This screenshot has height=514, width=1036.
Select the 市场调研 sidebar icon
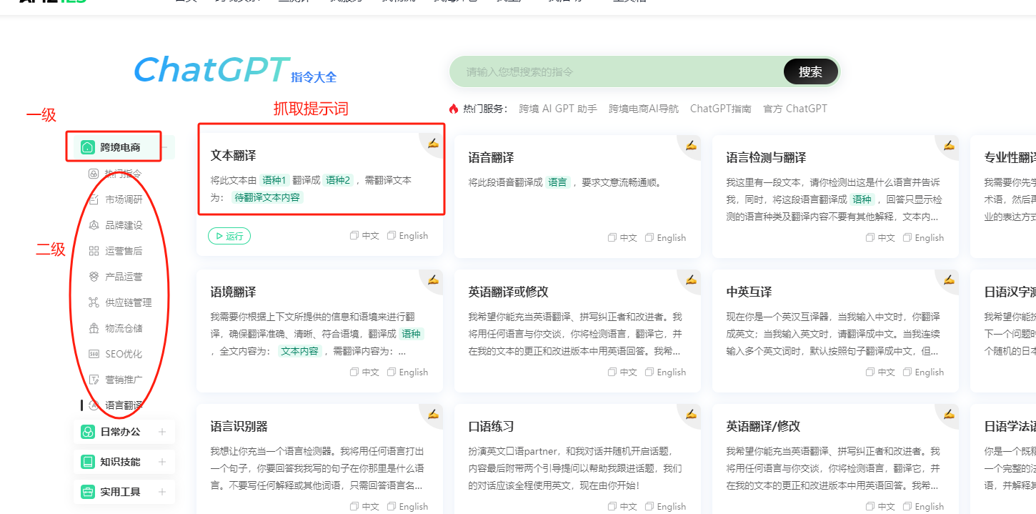(x=94, y=199)
